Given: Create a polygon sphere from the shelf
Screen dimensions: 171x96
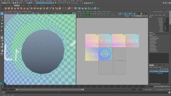Looking at the screenshot, I should click(x=6, y=8).
